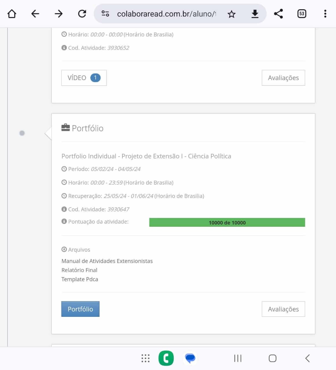Open the Relatório Final file link

coord(79,270)
